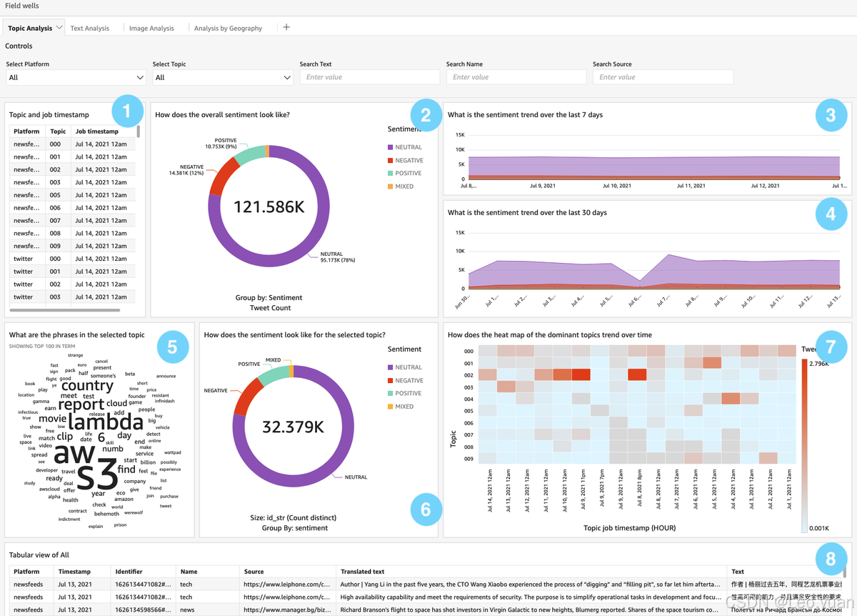
Task: Select the newsfeeds row with topic 007
Action: click(72, 220)
